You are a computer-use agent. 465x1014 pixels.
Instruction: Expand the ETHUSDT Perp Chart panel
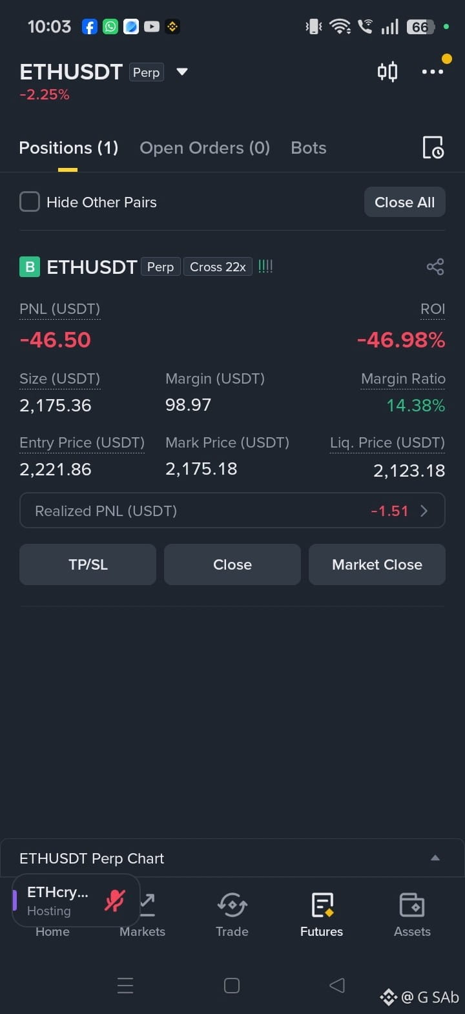point(435,858)
